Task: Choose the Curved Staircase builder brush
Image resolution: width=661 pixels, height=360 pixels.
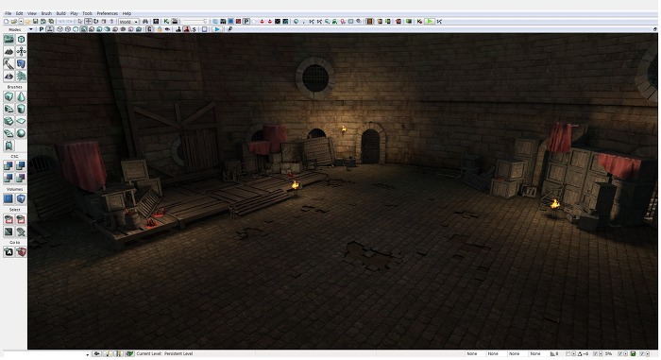Action: (8, 109)
